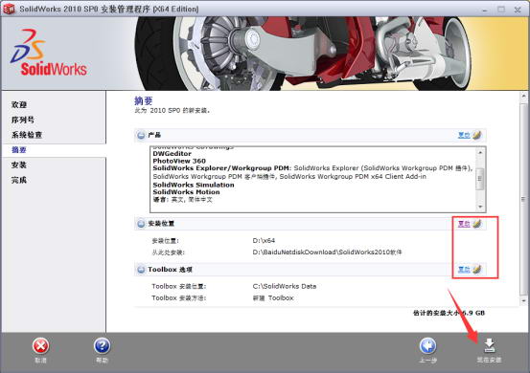Select the Serial Number (序列号) step
The width and height of the screenshot is (530, 373).
(x=23, y=120)
